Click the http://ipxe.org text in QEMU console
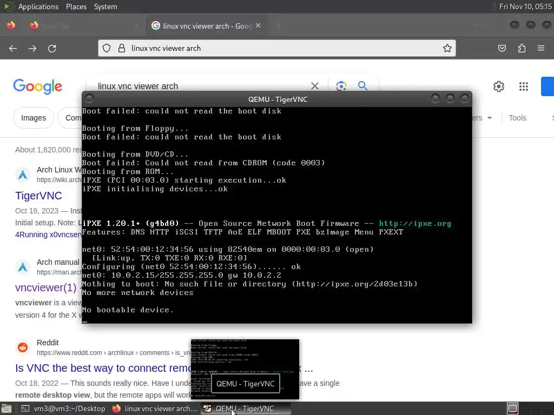This screenshot has height=415, width=554. point(415,223)
